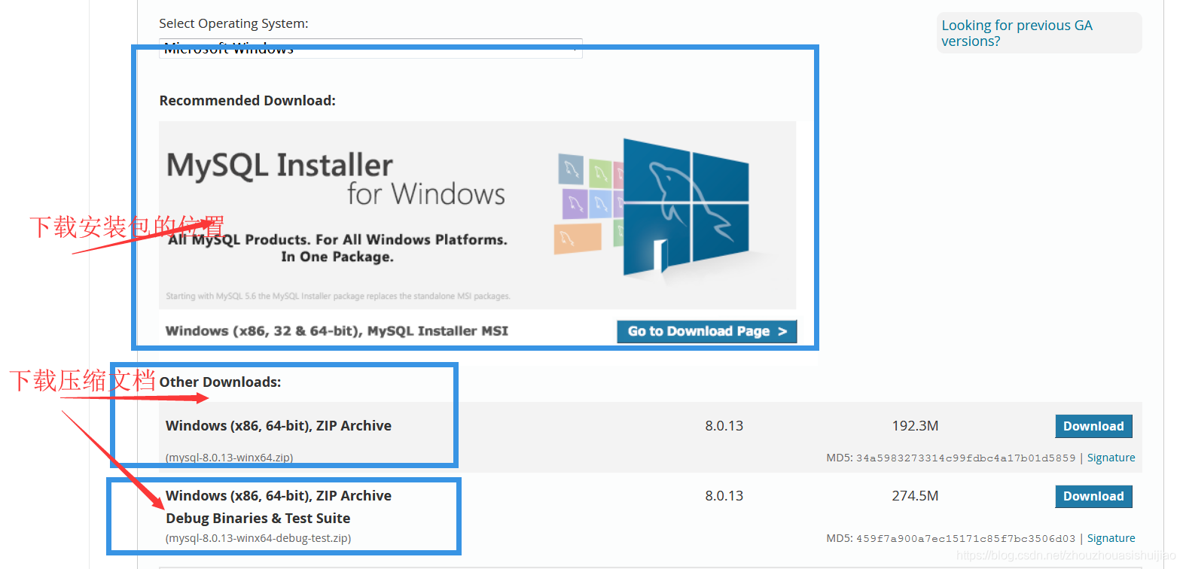Screen dimensions: 1183x569
Task: Click the 'Debug Binaries & Test Suite' text
Action: coord(258,518)
